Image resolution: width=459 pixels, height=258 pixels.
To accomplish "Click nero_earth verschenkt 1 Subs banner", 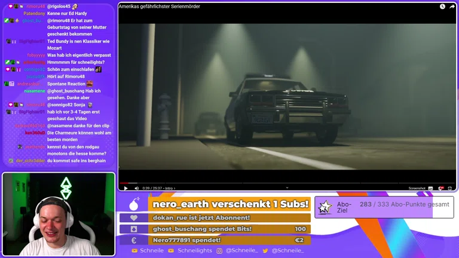I will pyautogui.click(x=229, y=204).
